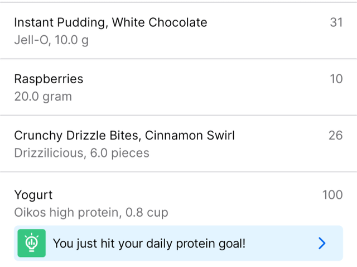Click the 31 calorie value for pudding
The width and height of the screenshot is (357, 267).
336,23
